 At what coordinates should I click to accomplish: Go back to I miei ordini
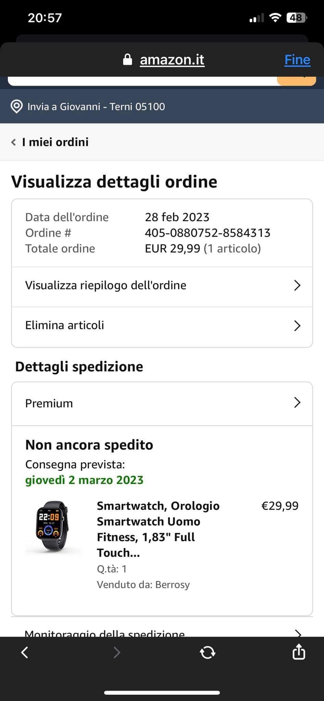(55, 142)
